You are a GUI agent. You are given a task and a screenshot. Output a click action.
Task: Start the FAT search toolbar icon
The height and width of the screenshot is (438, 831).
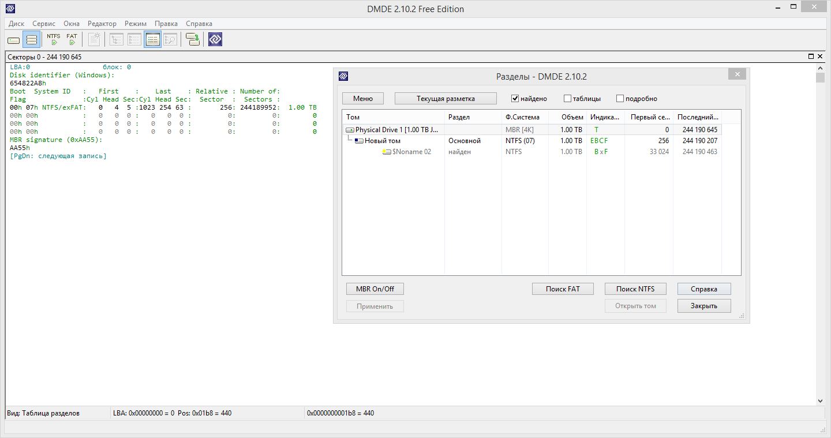72,40
